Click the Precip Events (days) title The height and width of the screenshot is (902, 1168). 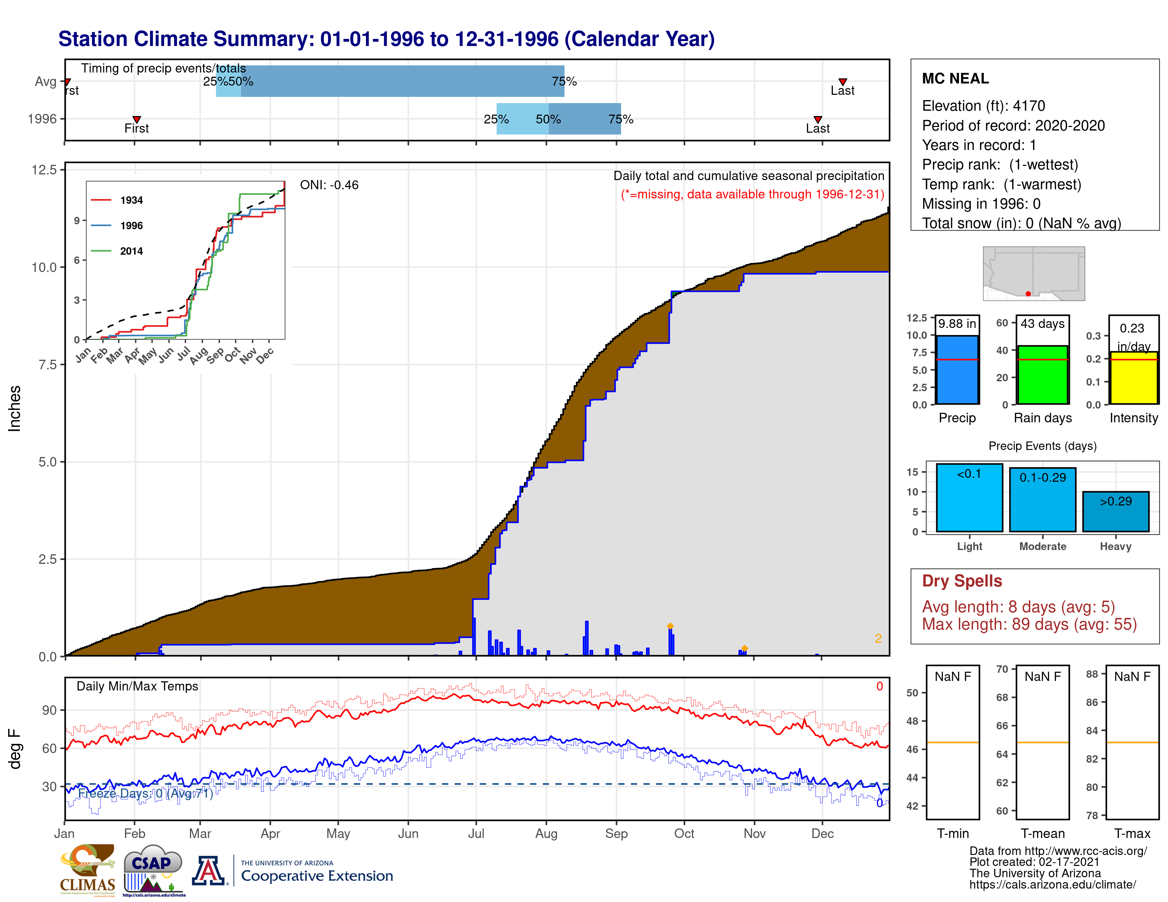click(x=1042, y=446)
